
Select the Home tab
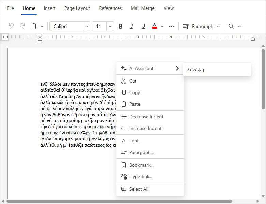point(29,8)
